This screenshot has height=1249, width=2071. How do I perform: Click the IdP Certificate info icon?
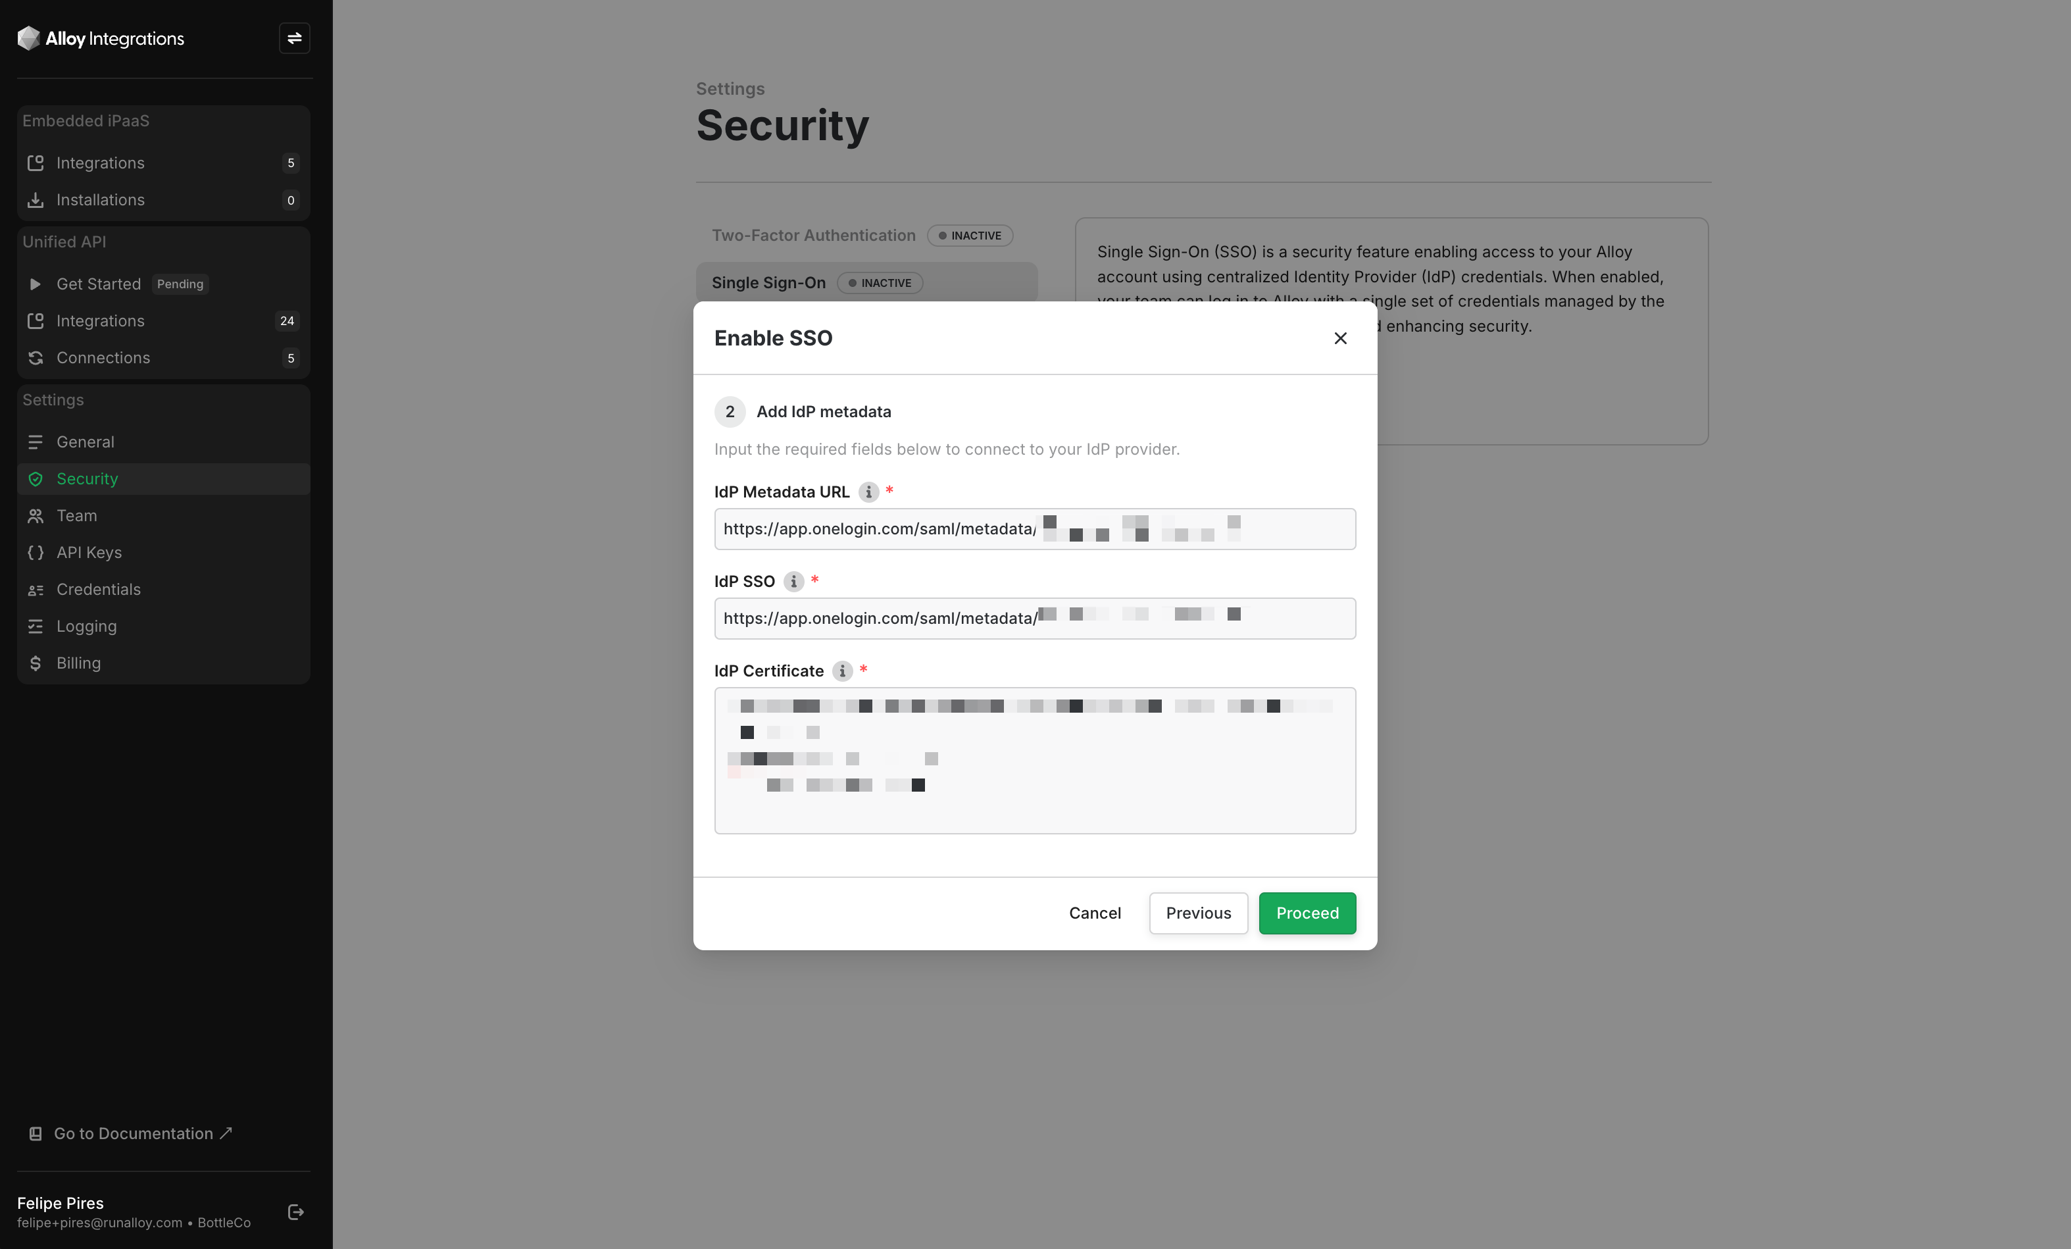[x=842, y=671]
